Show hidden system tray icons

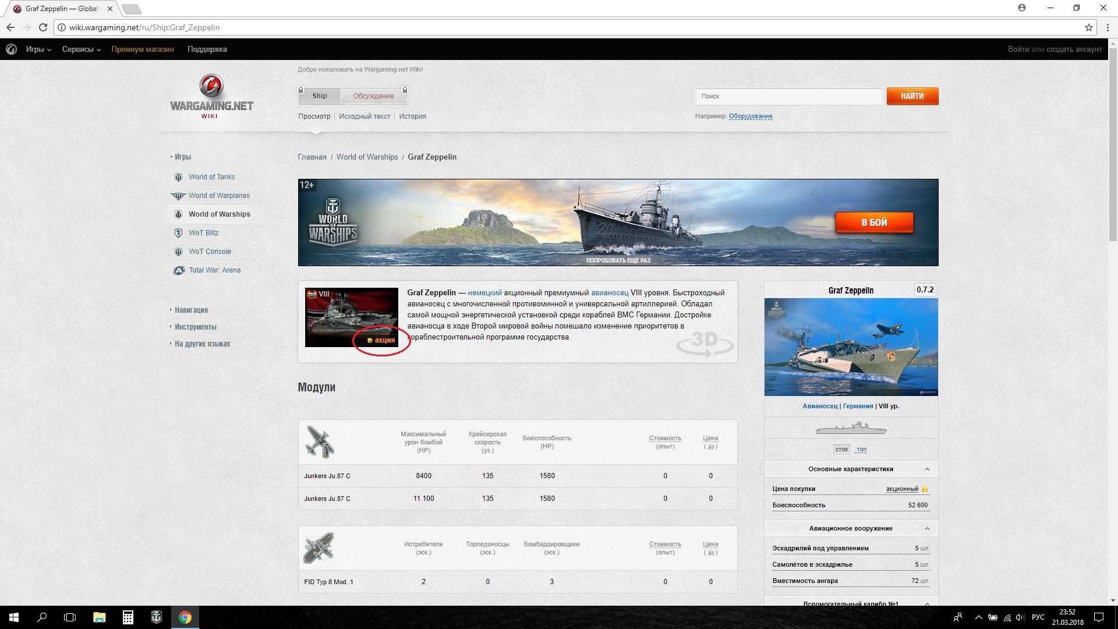[978, 617]
